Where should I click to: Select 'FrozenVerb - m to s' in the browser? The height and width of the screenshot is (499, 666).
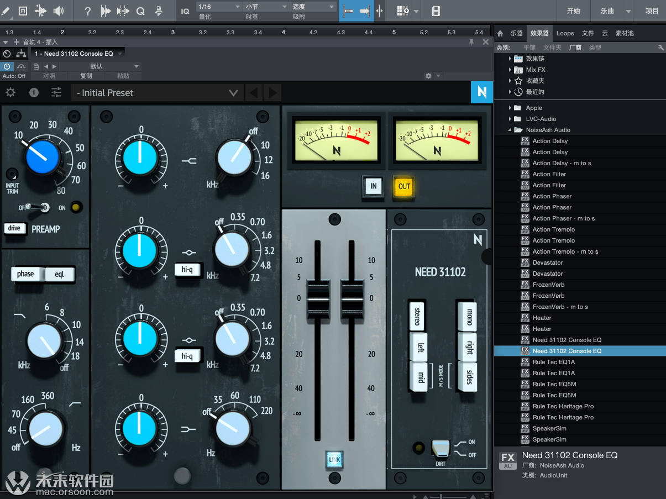(560, 307)
